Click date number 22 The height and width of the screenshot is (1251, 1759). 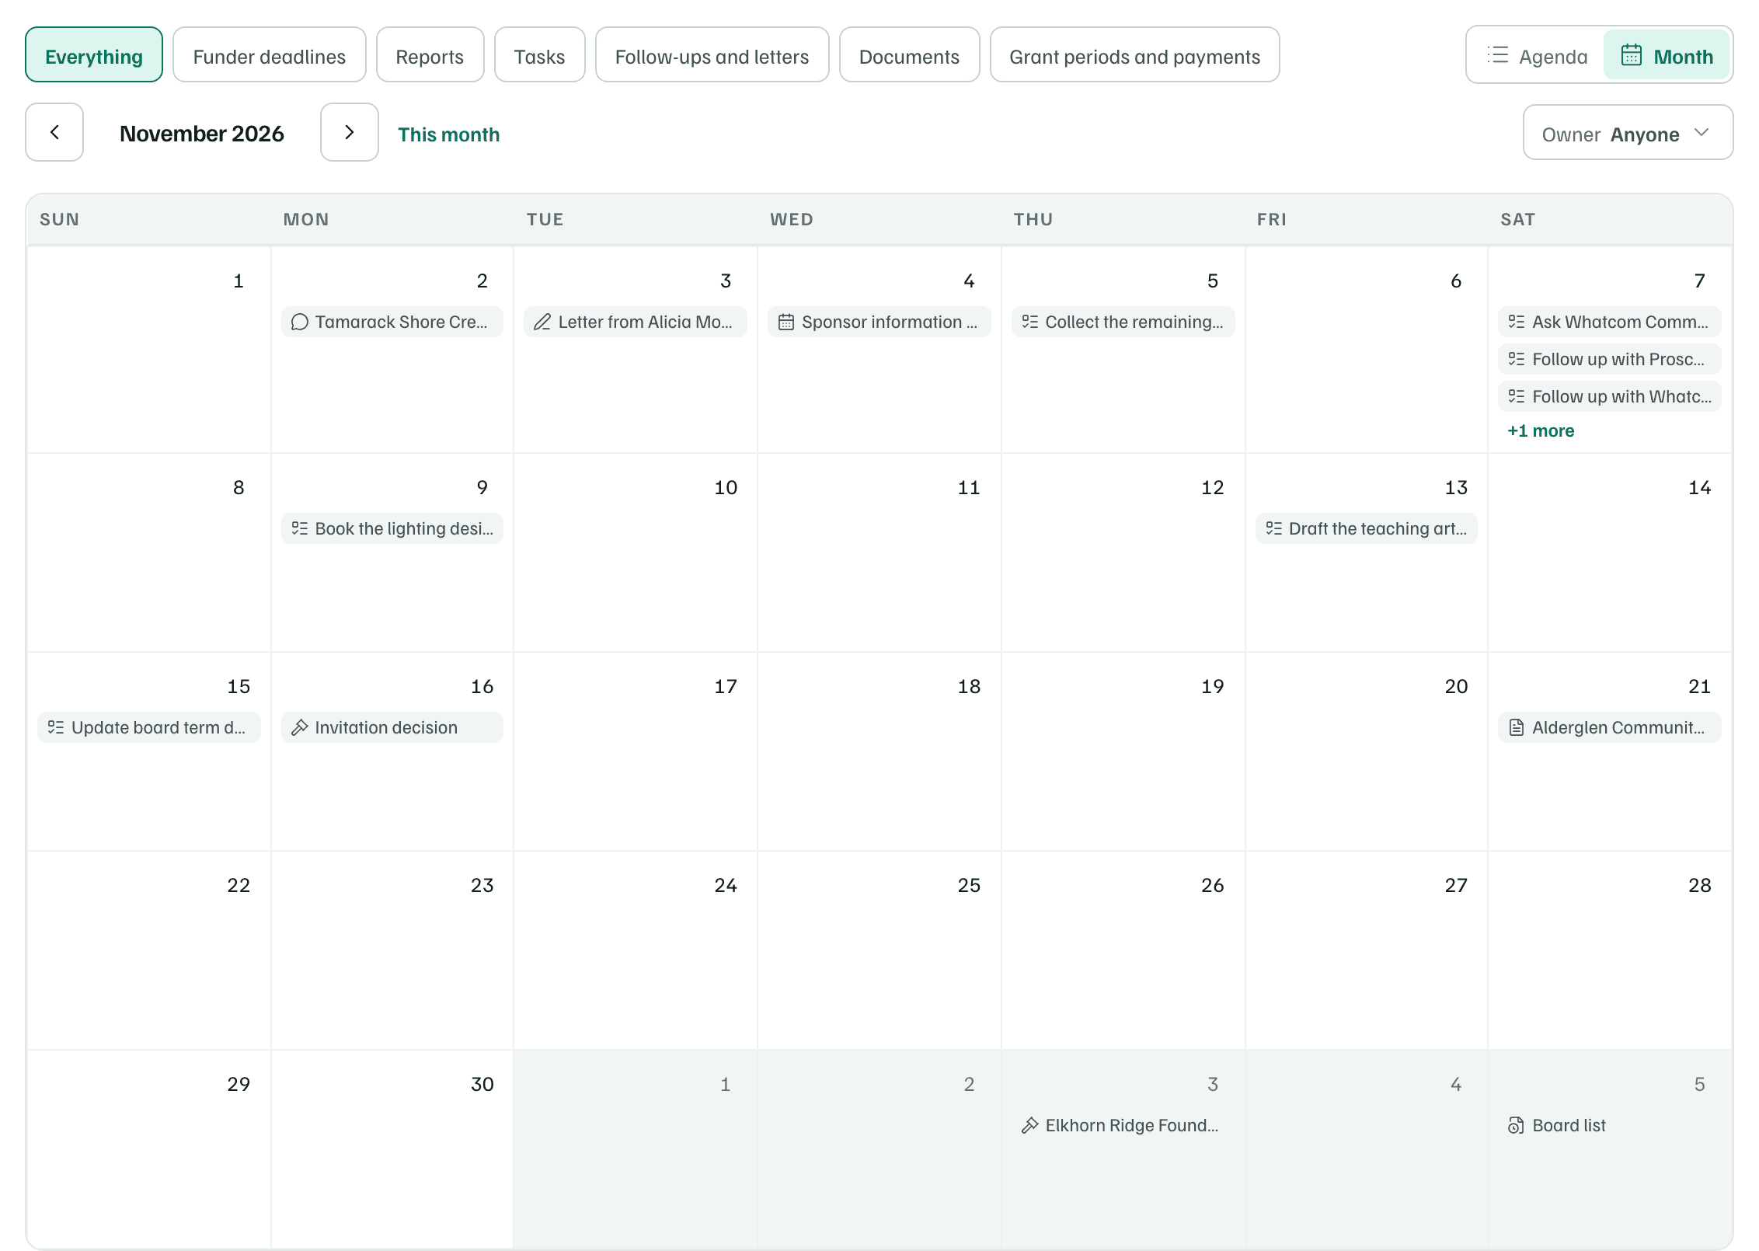pos(239,885)
